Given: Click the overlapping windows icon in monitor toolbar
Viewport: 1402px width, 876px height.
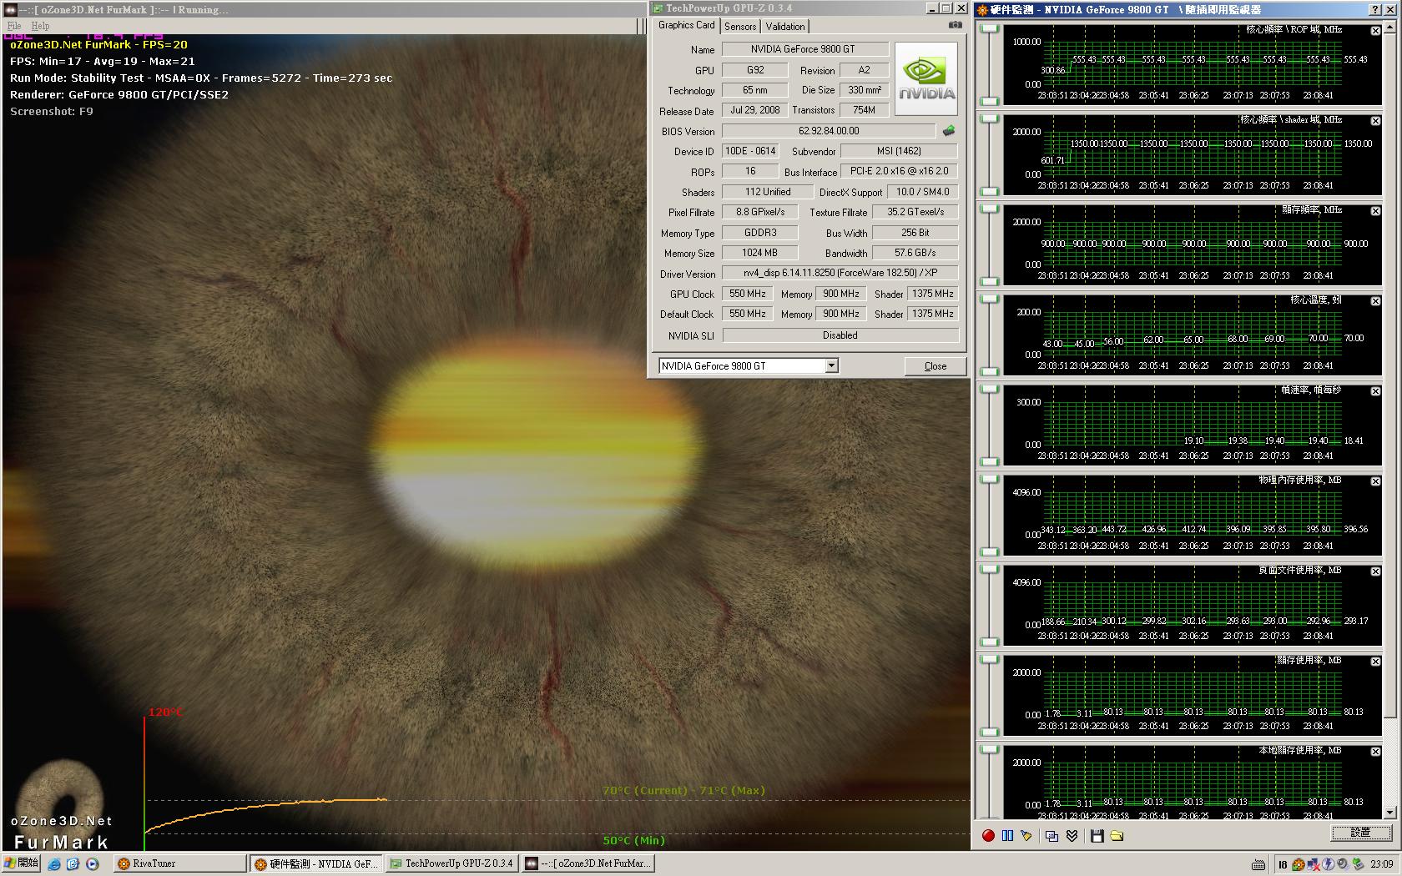Looking at the screenshot, I should 1051,835.
